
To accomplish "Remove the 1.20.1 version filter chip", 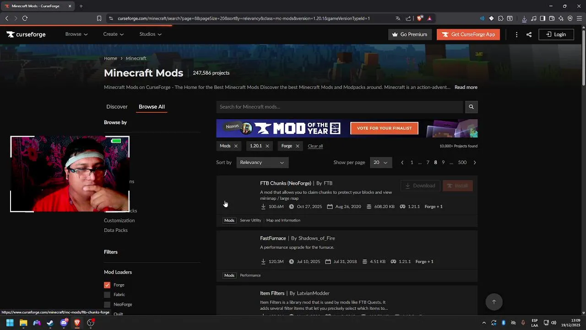I will pos(267,146).
